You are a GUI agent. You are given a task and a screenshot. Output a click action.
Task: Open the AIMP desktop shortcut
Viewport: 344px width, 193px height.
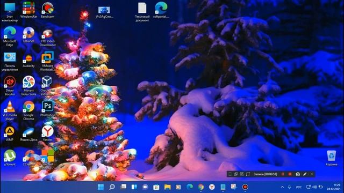point(10,133)
